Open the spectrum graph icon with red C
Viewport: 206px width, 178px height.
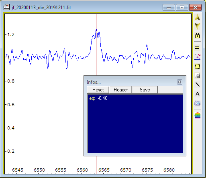[x=197, y=57]
